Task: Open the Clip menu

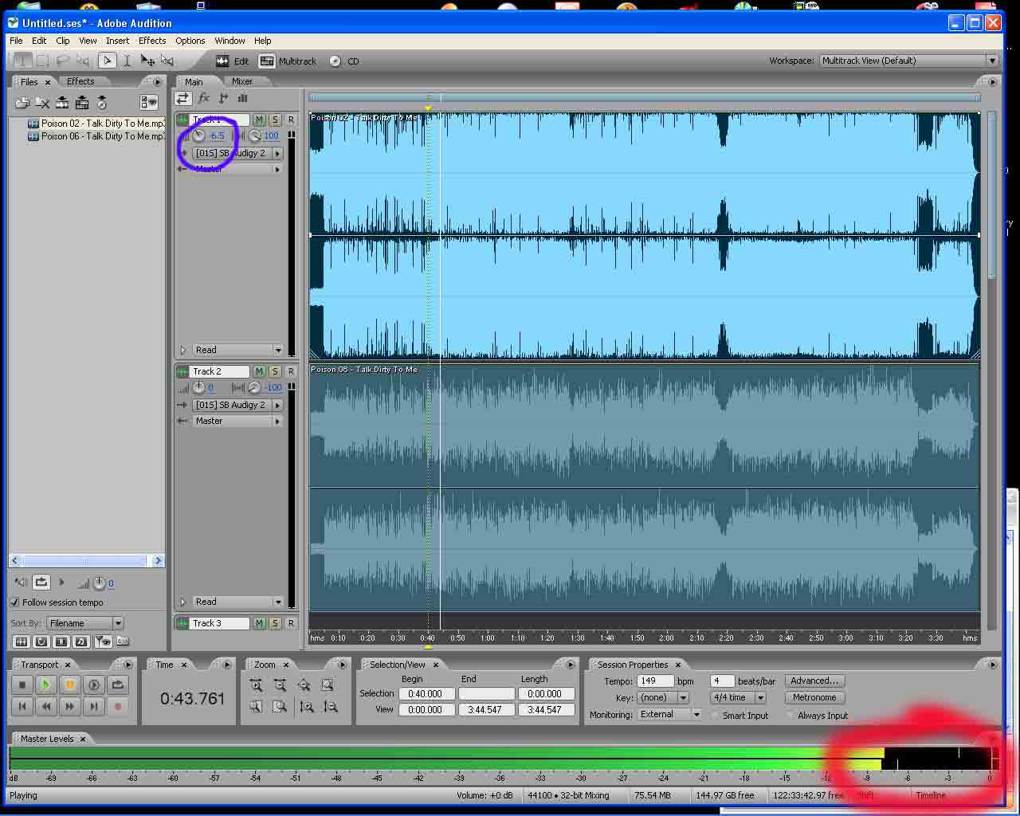Action: click(x=63, y=41)
